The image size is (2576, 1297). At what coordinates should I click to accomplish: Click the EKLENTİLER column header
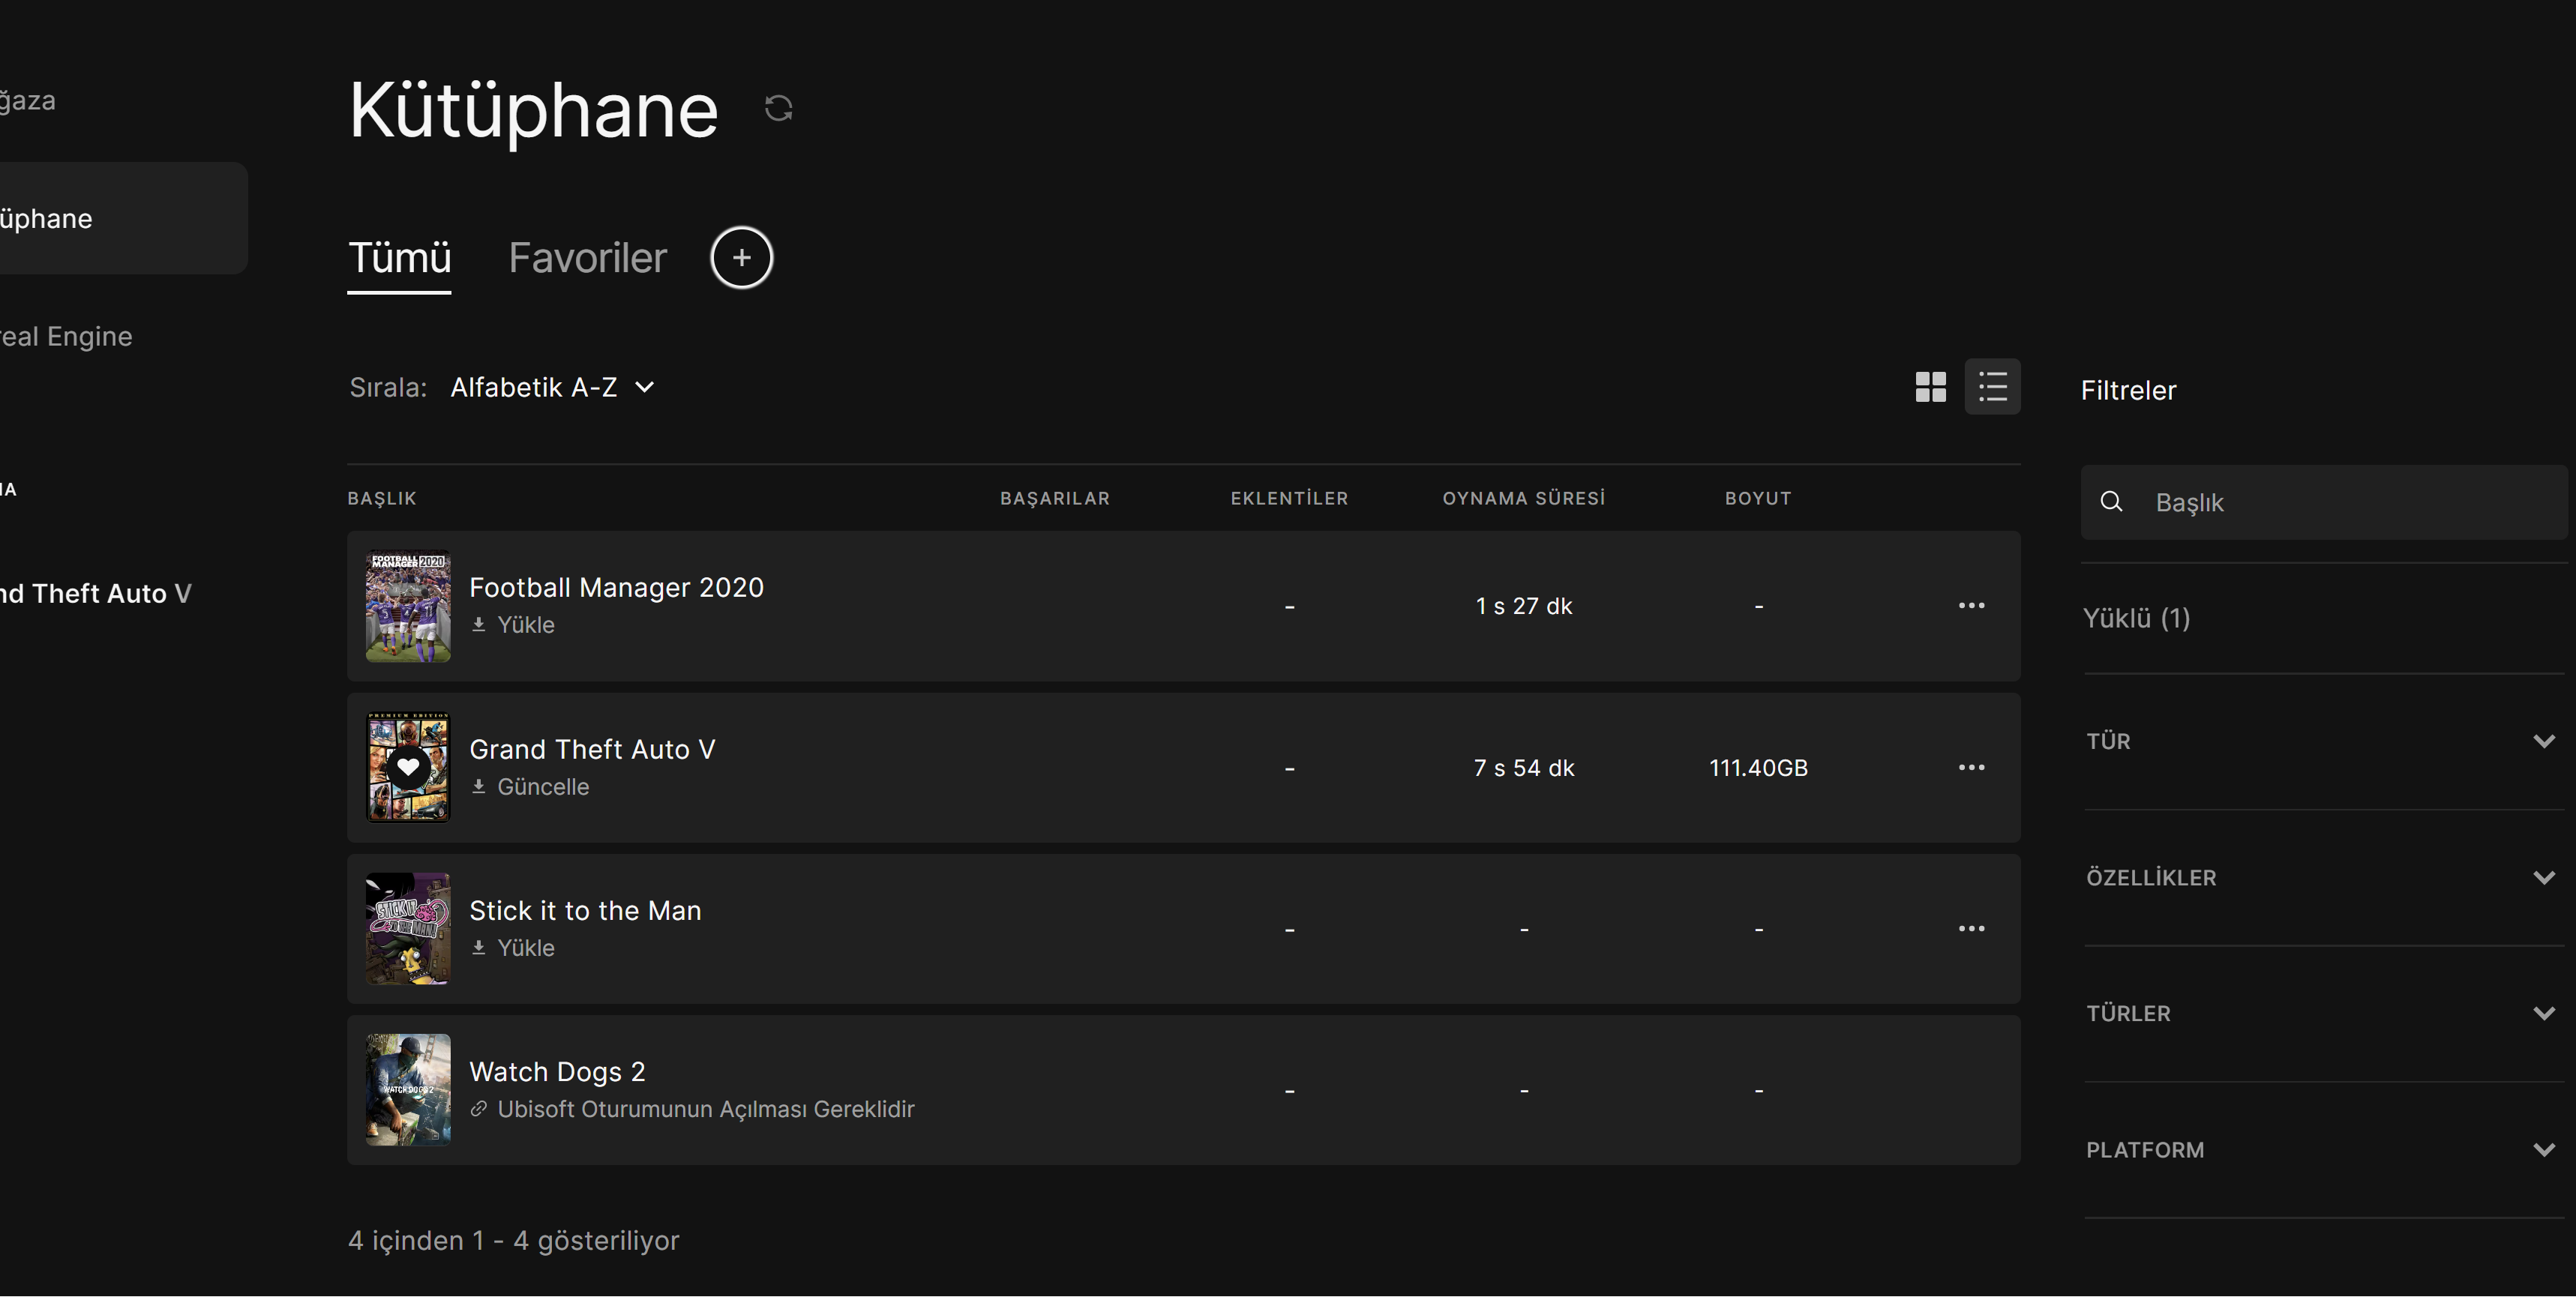coord(1289,498)
